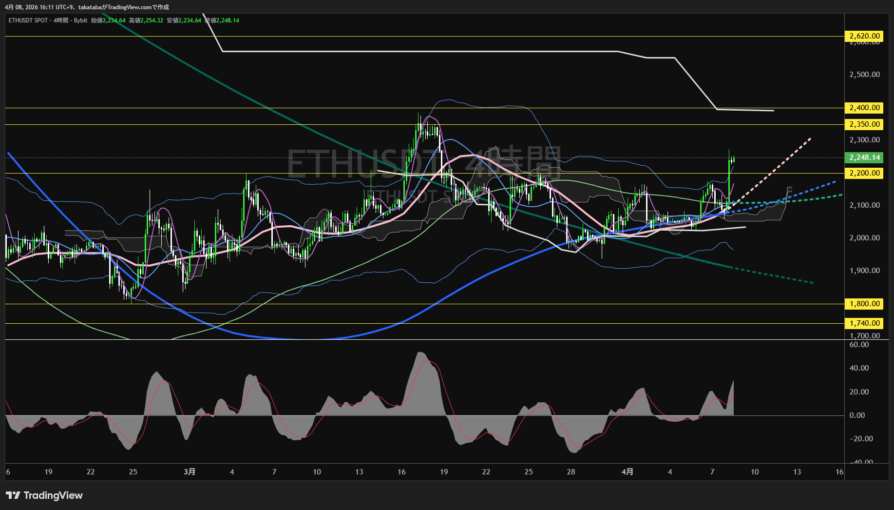Viewport: 894px width, 510px height.
Task: Click the 4月 date marker on time axis
Action: pos(628,472)
